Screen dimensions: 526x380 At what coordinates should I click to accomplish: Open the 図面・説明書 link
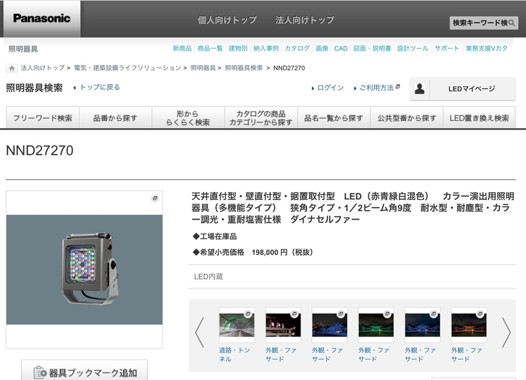(x=372, y=48)
